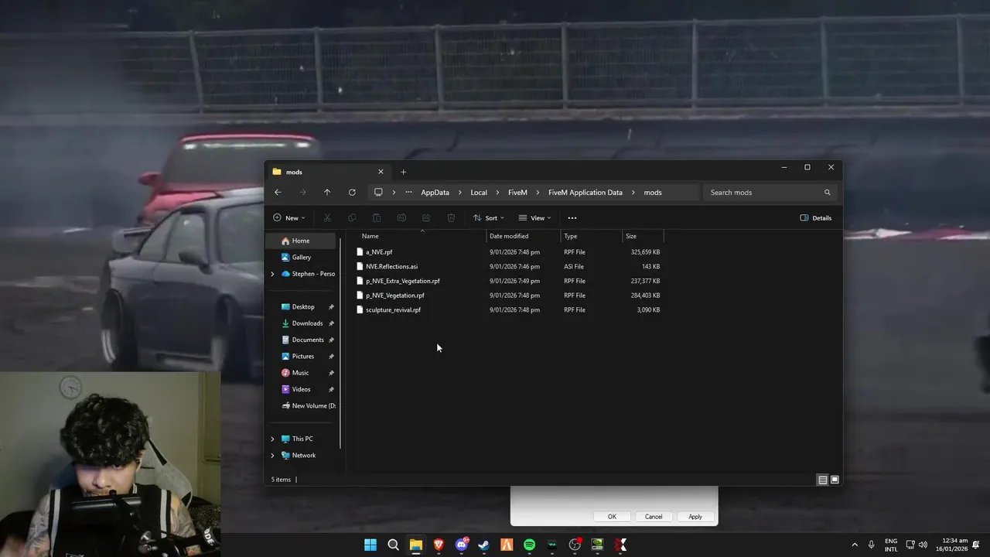Show hidden system tray icons
Image resolution: width=990 pixels, height=557 pixels.
click(x=855, y=545)
